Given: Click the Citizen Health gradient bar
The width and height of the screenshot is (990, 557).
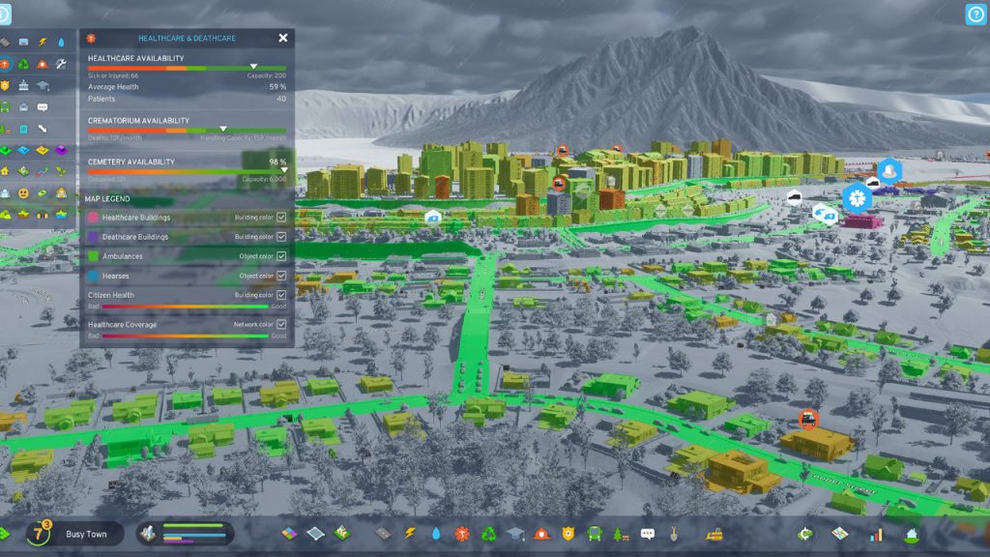Looking at the screenshot, I should click(186, 307).
